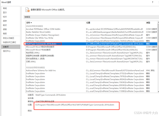Screen dimensions: 159x116
Task: Click the YunOfficeAddin64.dll location cell
Action: (115, 32)
